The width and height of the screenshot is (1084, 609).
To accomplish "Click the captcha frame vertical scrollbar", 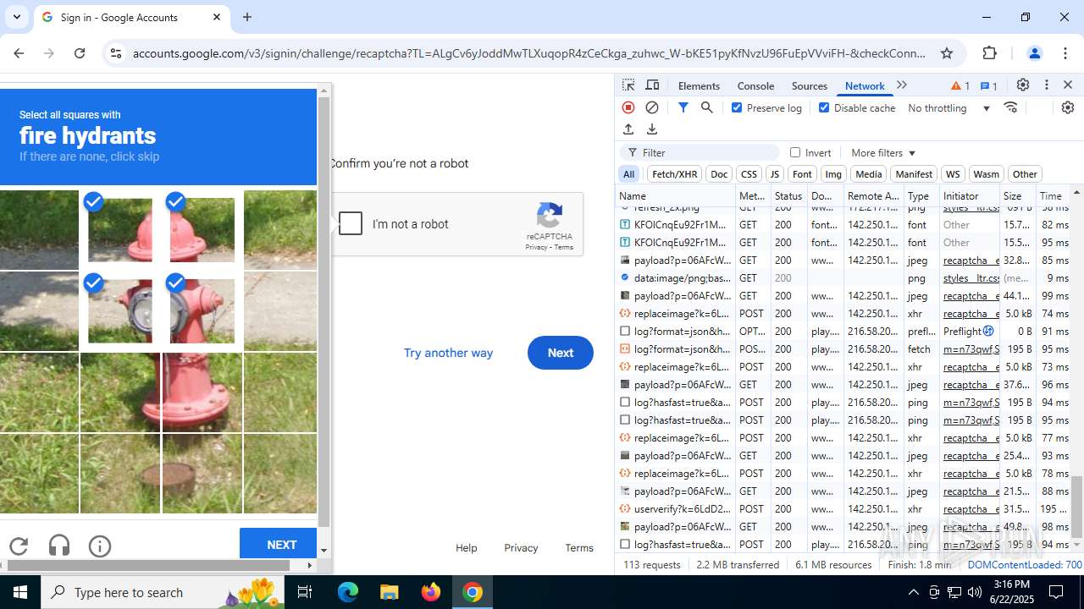I will pyautogui.click(x=324, y=312).
